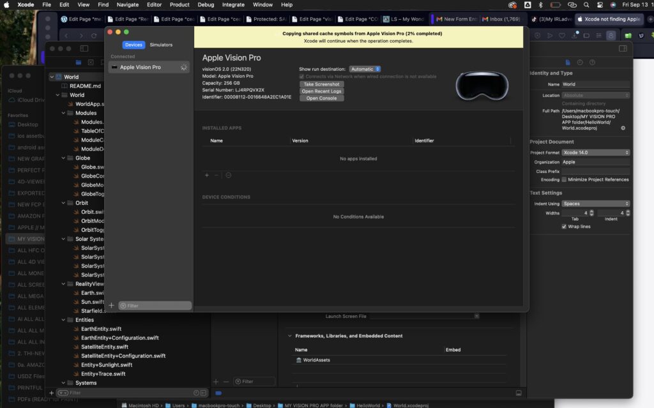
Task: Show the History inspector icon
Action: (580, 62)
